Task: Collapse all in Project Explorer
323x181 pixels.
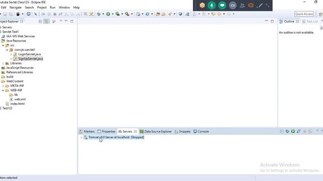Action: click(x=40, y=21)
